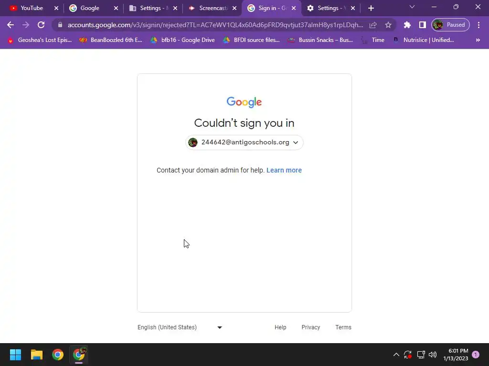Expand the 244642@antigoschools.org account chooser

point(244,142)
